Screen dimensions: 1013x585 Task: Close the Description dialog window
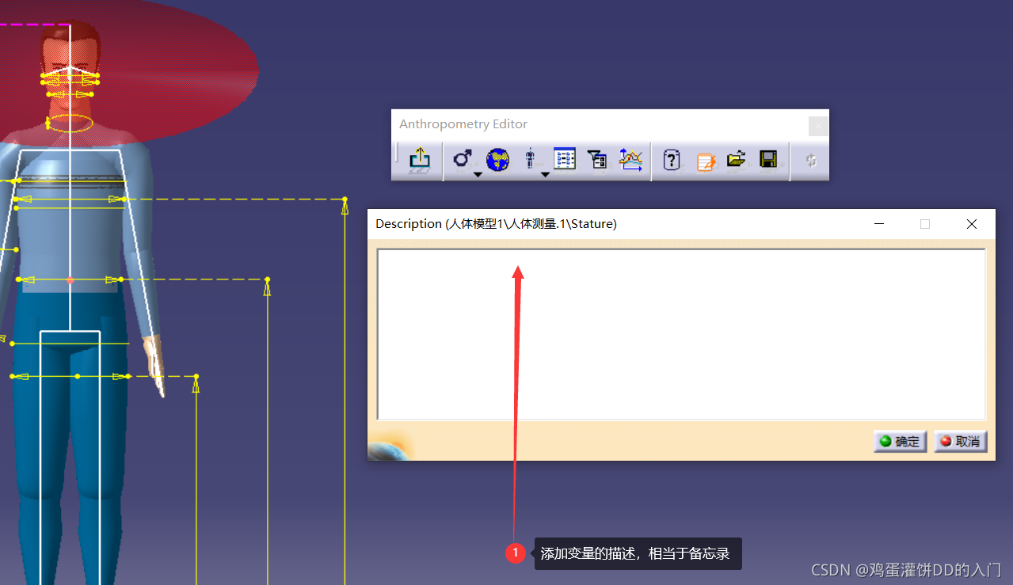[972, 224]
